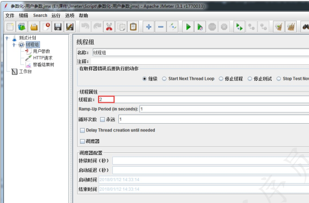Open the 文件 menu
The width and height of the screenshot is (309, 203).
pos(10,15)
